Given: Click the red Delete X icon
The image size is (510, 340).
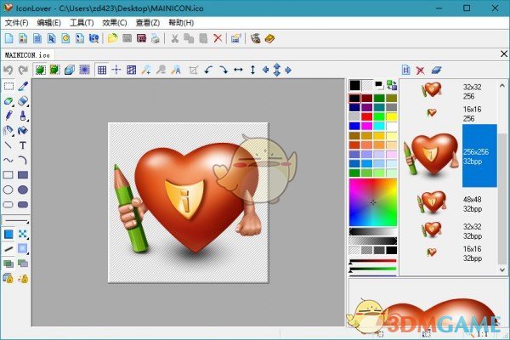Looking at the screenshot, I should [218, 38].
